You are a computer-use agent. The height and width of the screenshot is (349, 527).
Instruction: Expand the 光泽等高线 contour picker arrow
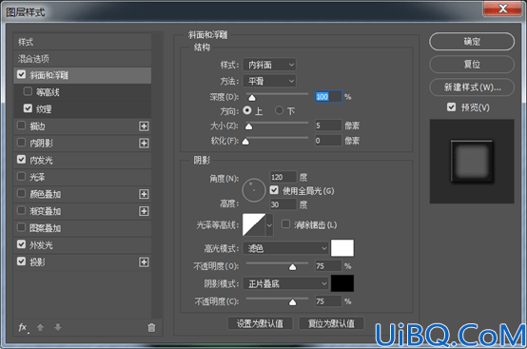pyautogui.click(x=269, y=225)
